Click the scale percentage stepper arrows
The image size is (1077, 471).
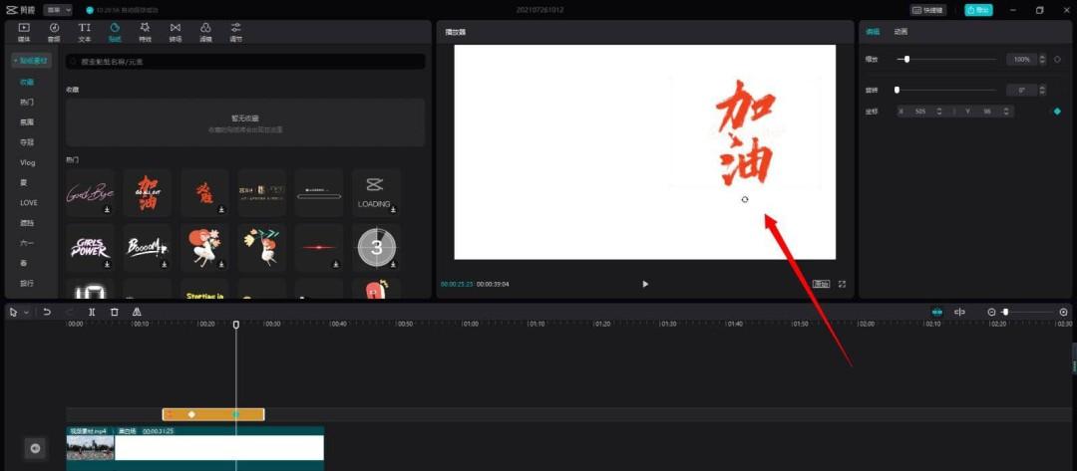(1043, 60)
